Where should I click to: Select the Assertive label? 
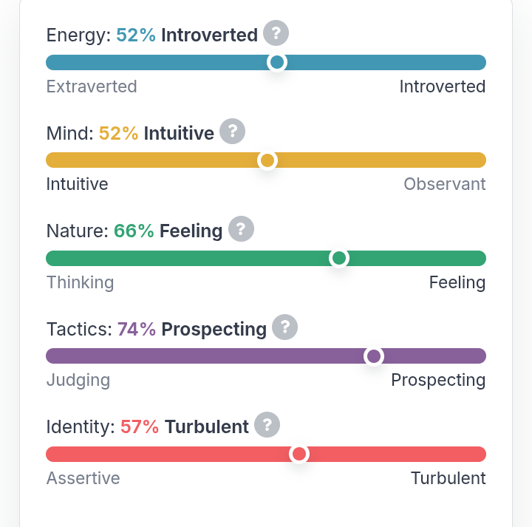[x=83, y=478]
